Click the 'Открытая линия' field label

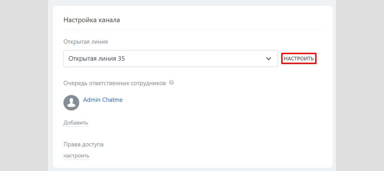tap(85, 42)
